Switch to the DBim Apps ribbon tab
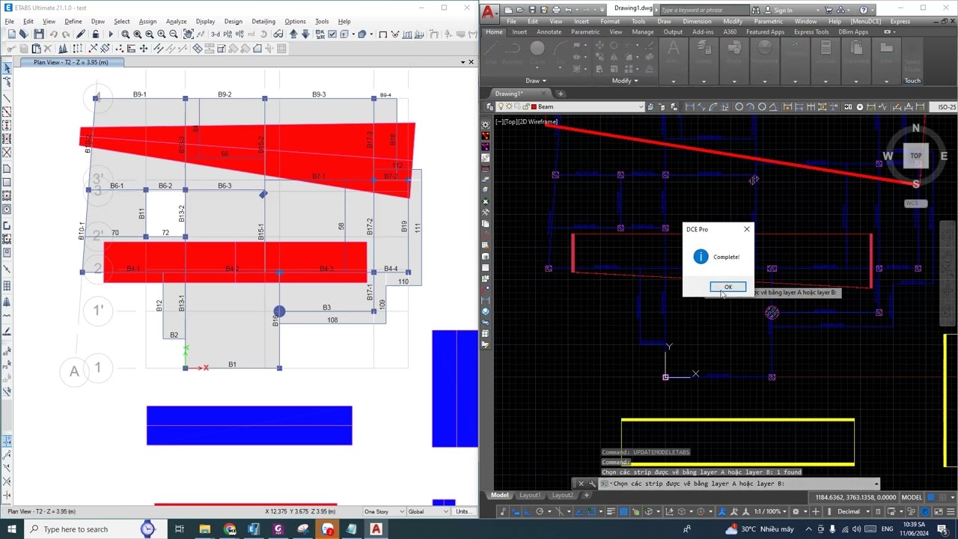Screen dimensions: 958x539 pyautogui.click(x=853, y=31)
